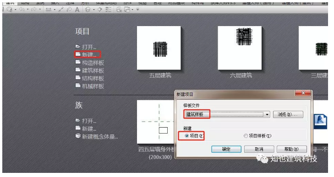Select the Tag by Category icon
The height and width of the screenshot is (177, 334).
69,10
